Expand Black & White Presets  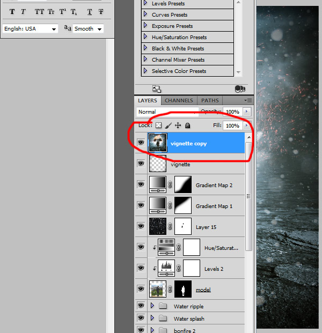point(145,48)
